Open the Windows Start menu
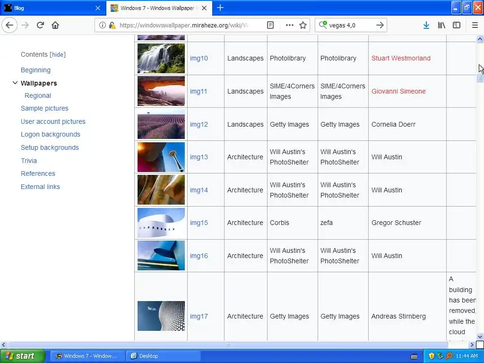Screen dimensions: 484x363 tap(22, 356)
